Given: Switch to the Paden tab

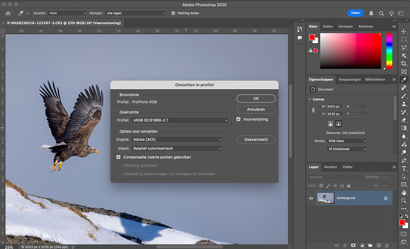Looking at the screenshot, I should tap(348, 167).
